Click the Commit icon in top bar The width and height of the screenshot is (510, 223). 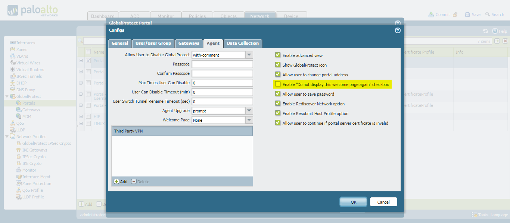click(431, 15)
